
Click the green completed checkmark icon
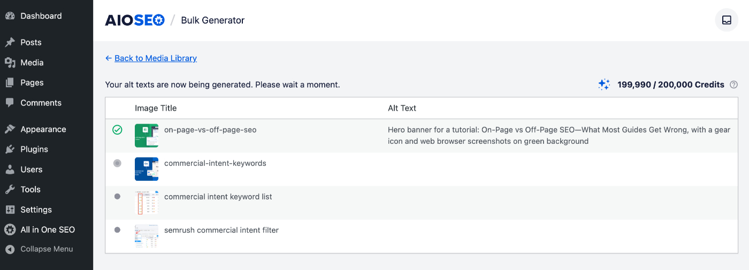click(x=117, y=130)
